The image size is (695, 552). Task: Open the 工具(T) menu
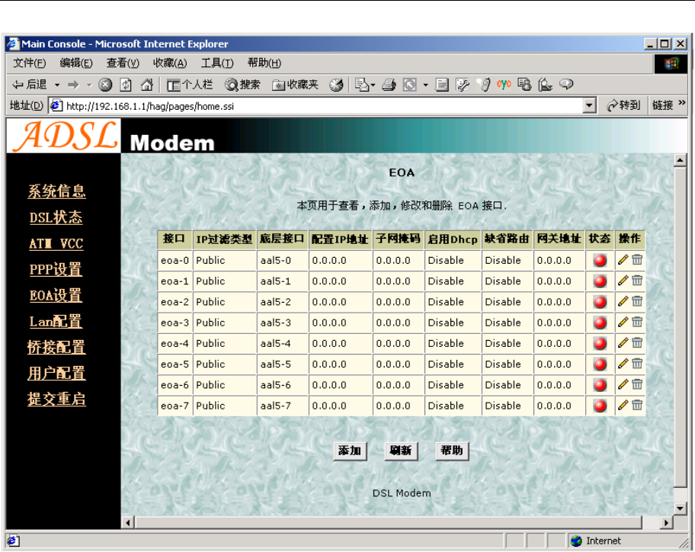(x=217, y=63)
